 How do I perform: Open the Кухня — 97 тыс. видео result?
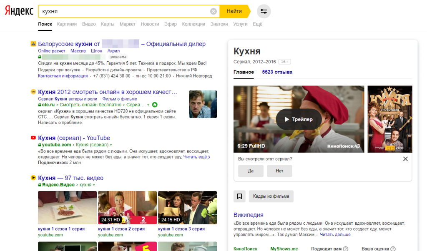71,178
